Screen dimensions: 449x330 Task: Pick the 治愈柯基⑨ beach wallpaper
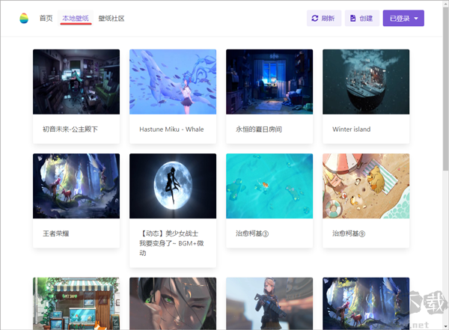366,186
